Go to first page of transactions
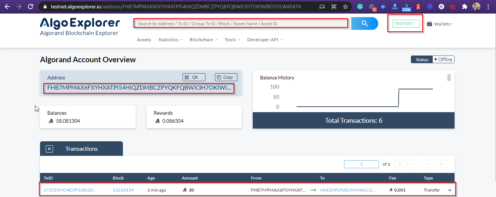The width and height of the screenshot is (496, 197). pos(400,164)
